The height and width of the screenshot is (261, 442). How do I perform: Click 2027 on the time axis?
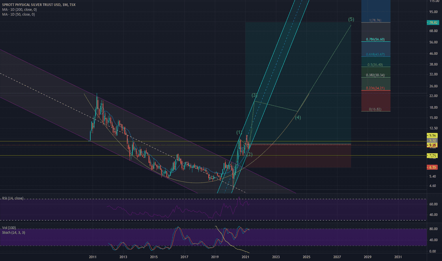click(x=337, y=257)
